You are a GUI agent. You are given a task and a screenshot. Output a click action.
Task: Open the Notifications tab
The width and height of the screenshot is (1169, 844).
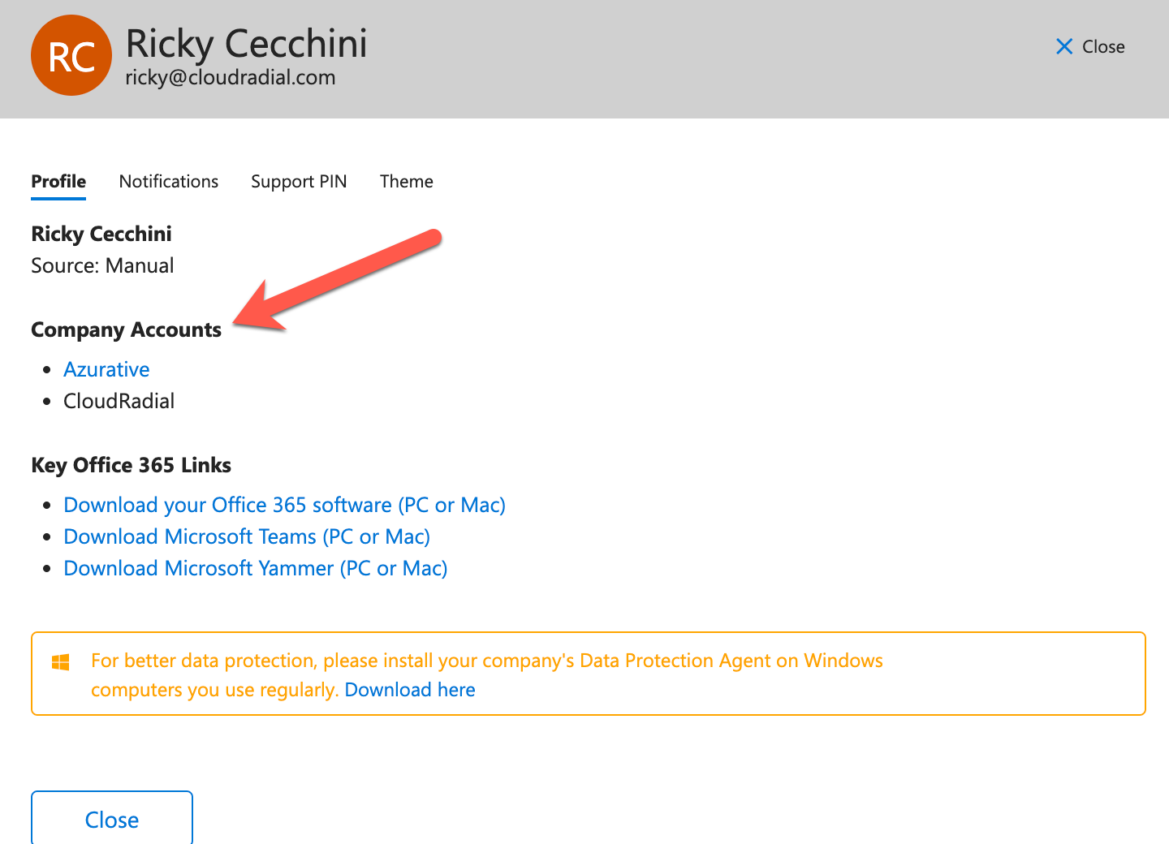click(169, 181)
